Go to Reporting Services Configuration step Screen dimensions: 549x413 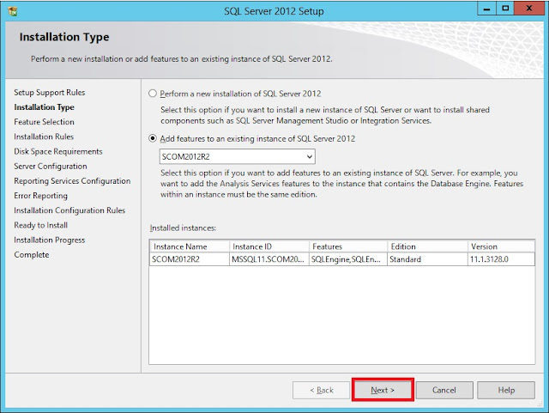(x=72, y=181)
